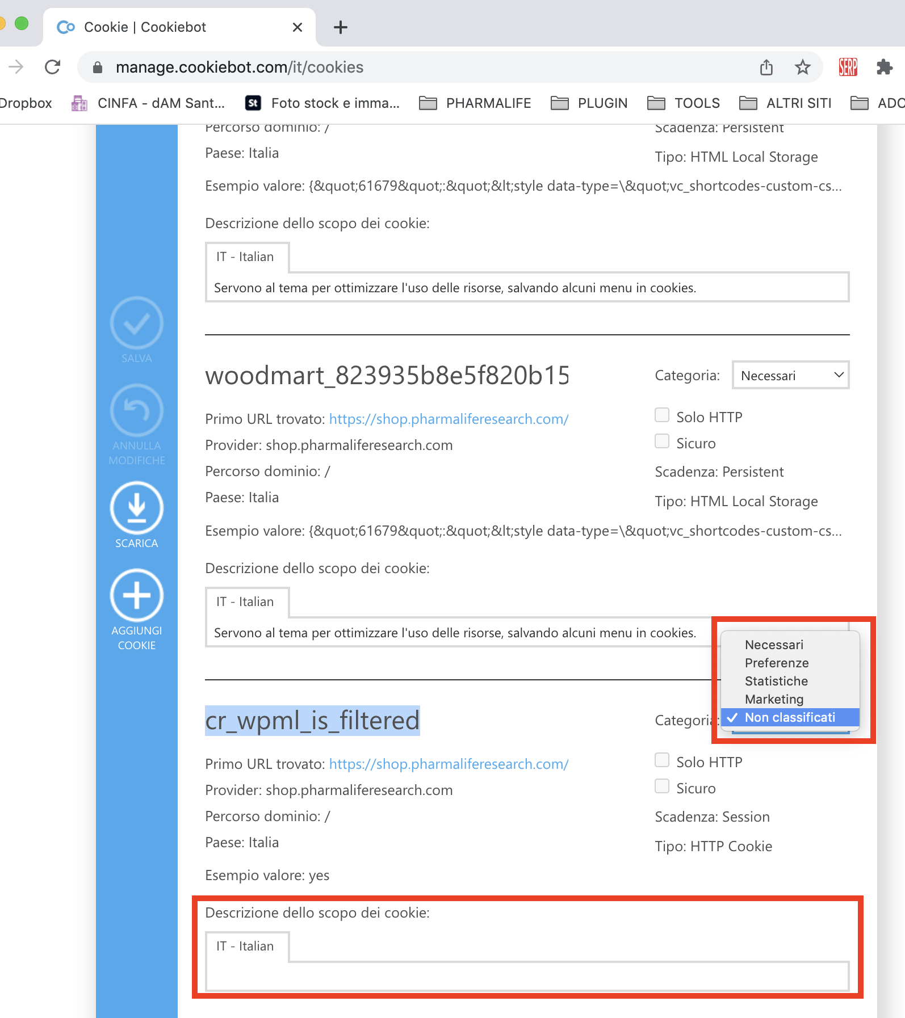Open the PHARMALIFE bookmarks folder
905x1018 pixels.
pyautogui.click(x=475, y=103)
